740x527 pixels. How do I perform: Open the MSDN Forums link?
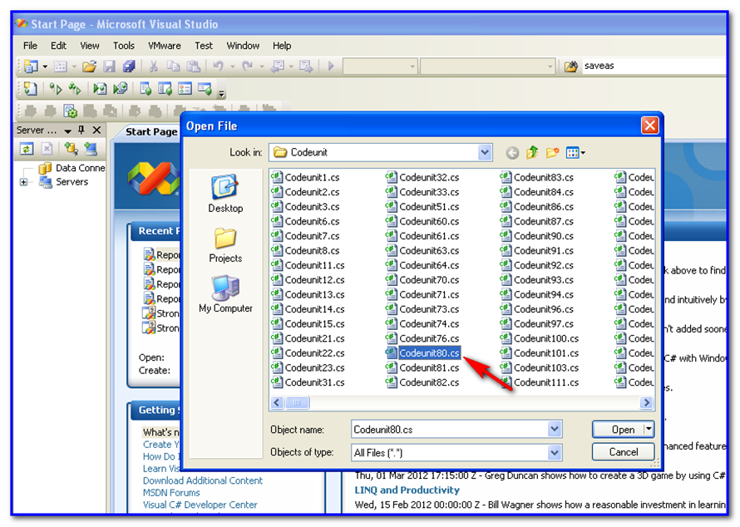pyautogui.click(x=171, y=493)
